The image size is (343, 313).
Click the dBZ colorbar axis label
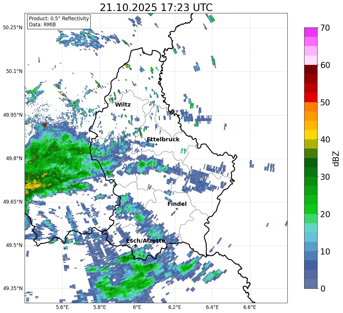(336, 158)
